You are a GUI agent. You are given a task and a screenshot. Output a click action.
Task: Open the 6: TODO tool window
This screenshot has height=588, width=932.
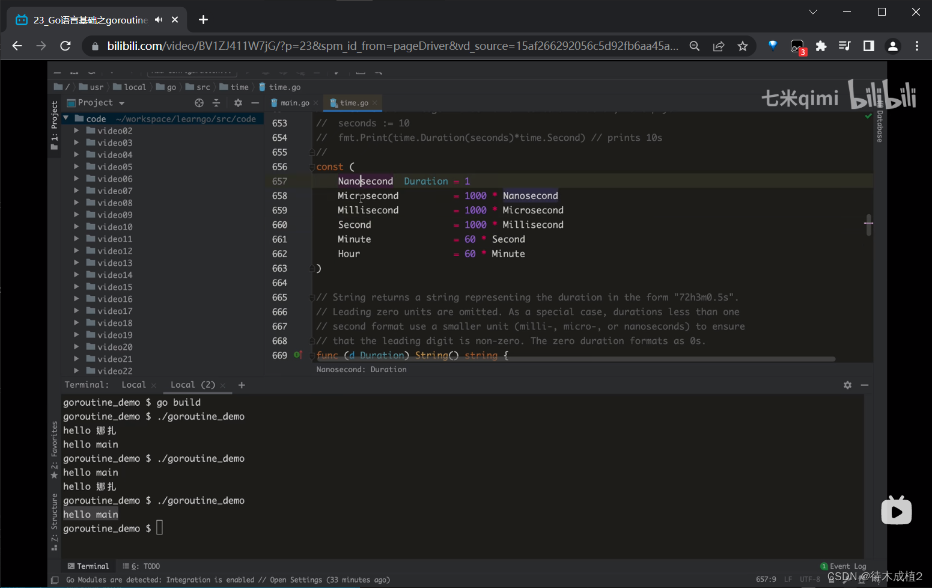pos(141,566)
